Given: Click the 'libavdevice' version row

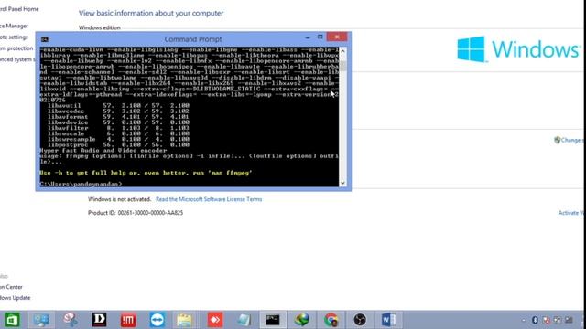Looking at the screenshot, I should click(118, 122).
